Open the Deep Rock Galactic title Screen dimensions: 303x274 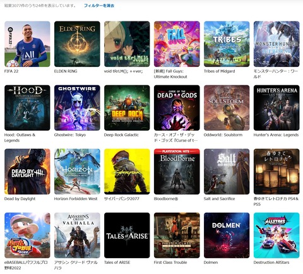pos(121,135)
